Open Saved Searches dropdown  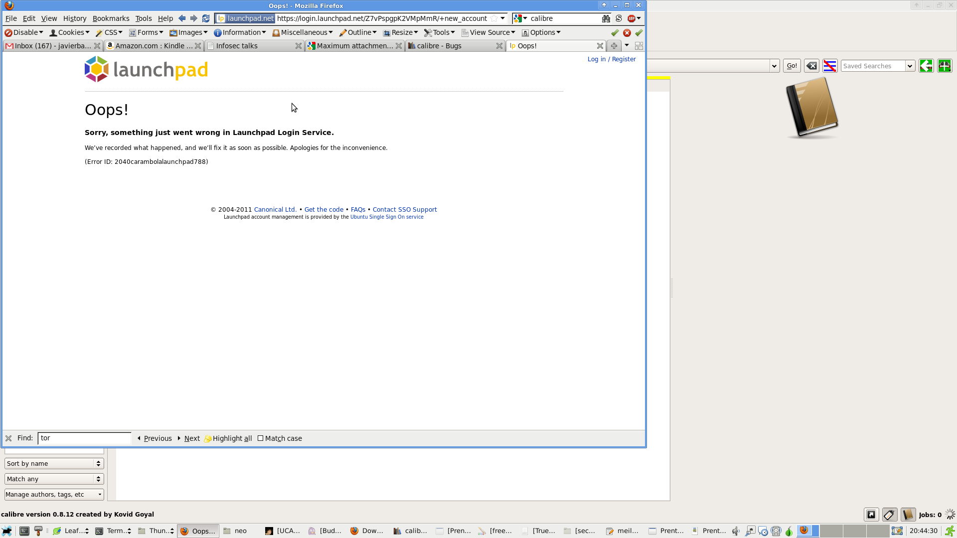pos(910,66)
